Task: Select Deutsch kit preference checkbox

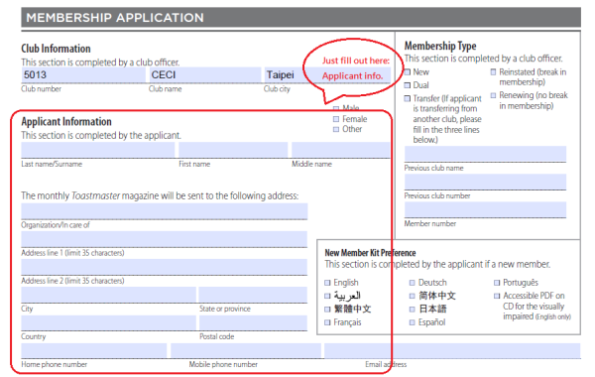Action: click(413, 283)
